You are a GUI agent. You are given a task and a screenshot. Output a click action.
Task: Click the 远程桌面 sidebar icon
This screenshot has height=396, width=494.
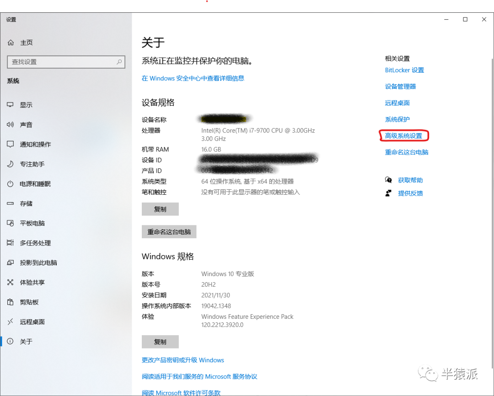point(11,321)
